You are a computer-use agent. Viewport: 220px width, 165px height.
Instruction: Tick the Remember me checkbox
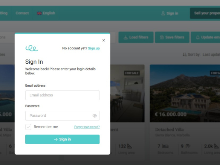(28, 127)
